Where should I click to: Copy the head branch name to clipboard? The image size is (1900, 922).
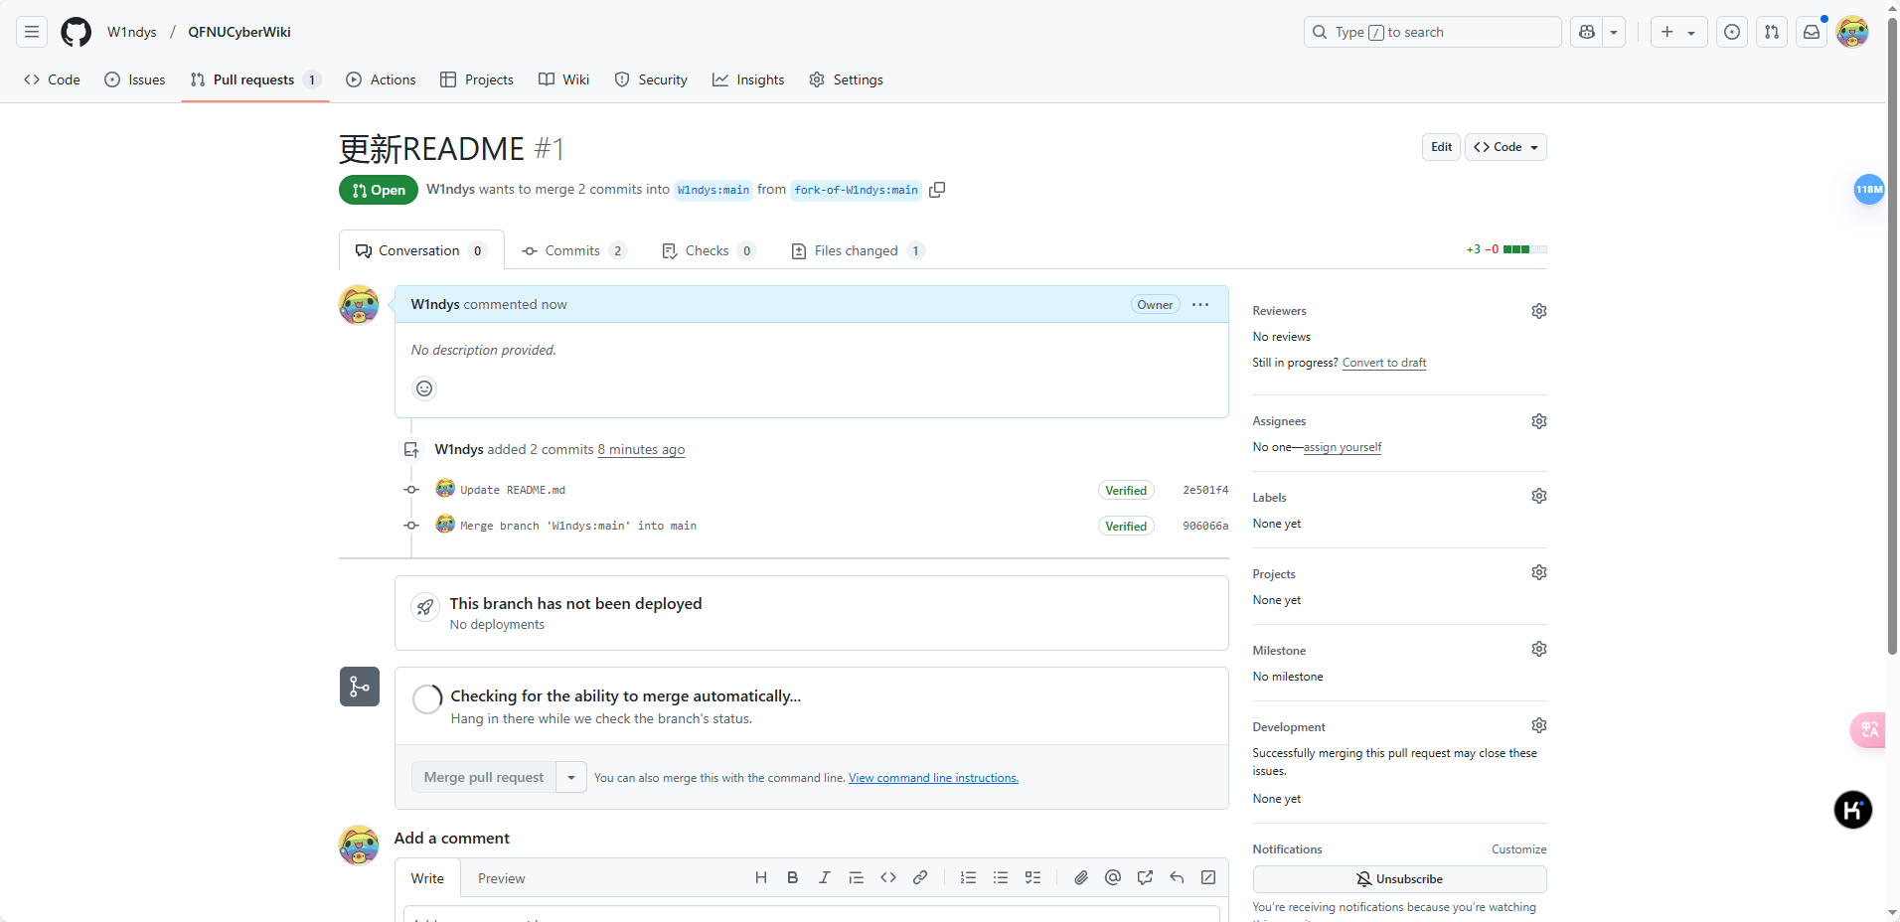(937, 190)
